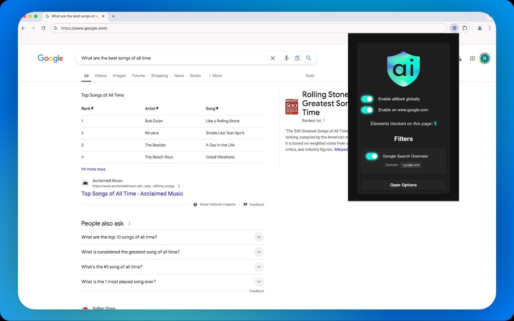The height and width of the screenshot is (321, 514).
Task: Open the Wikipedia link in knowledge panel
Action: 341,149
